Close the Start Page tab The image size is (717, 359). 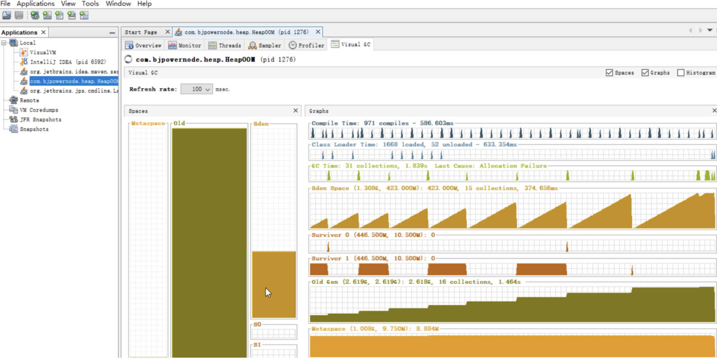(168, 32)
